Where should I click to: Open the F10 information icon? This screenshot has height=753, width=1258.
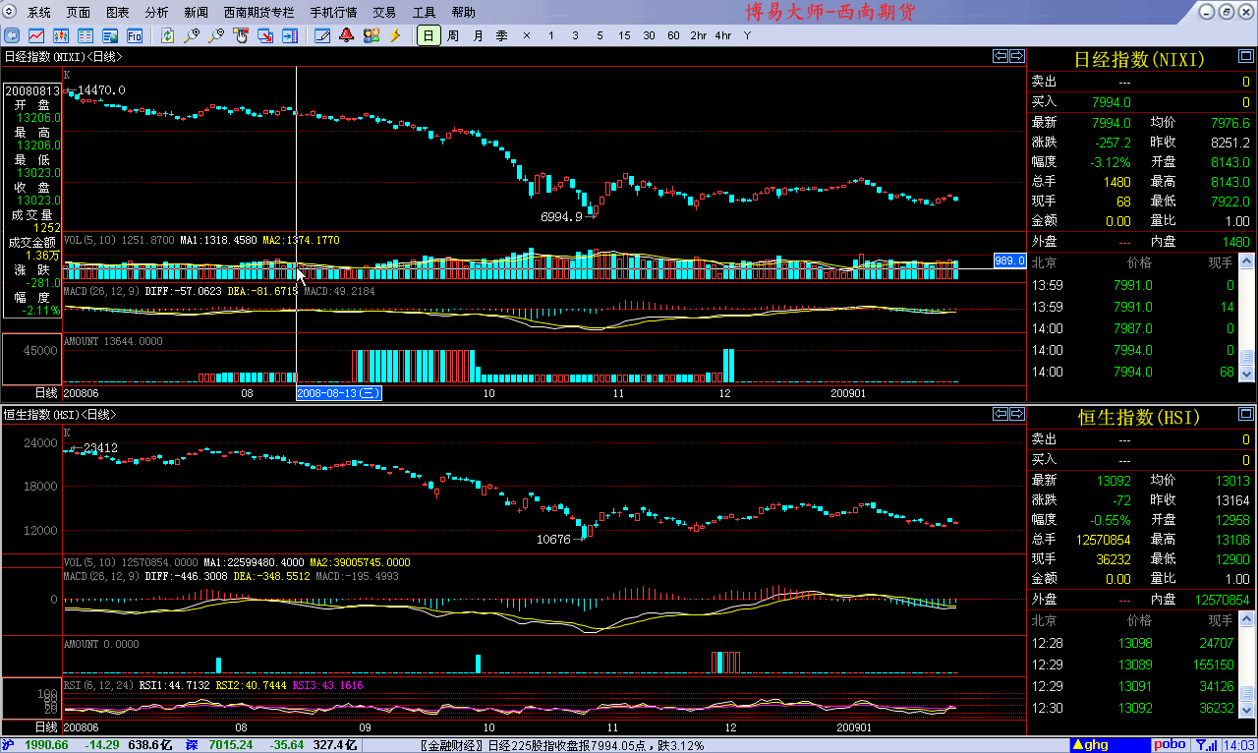click(135, 35)
